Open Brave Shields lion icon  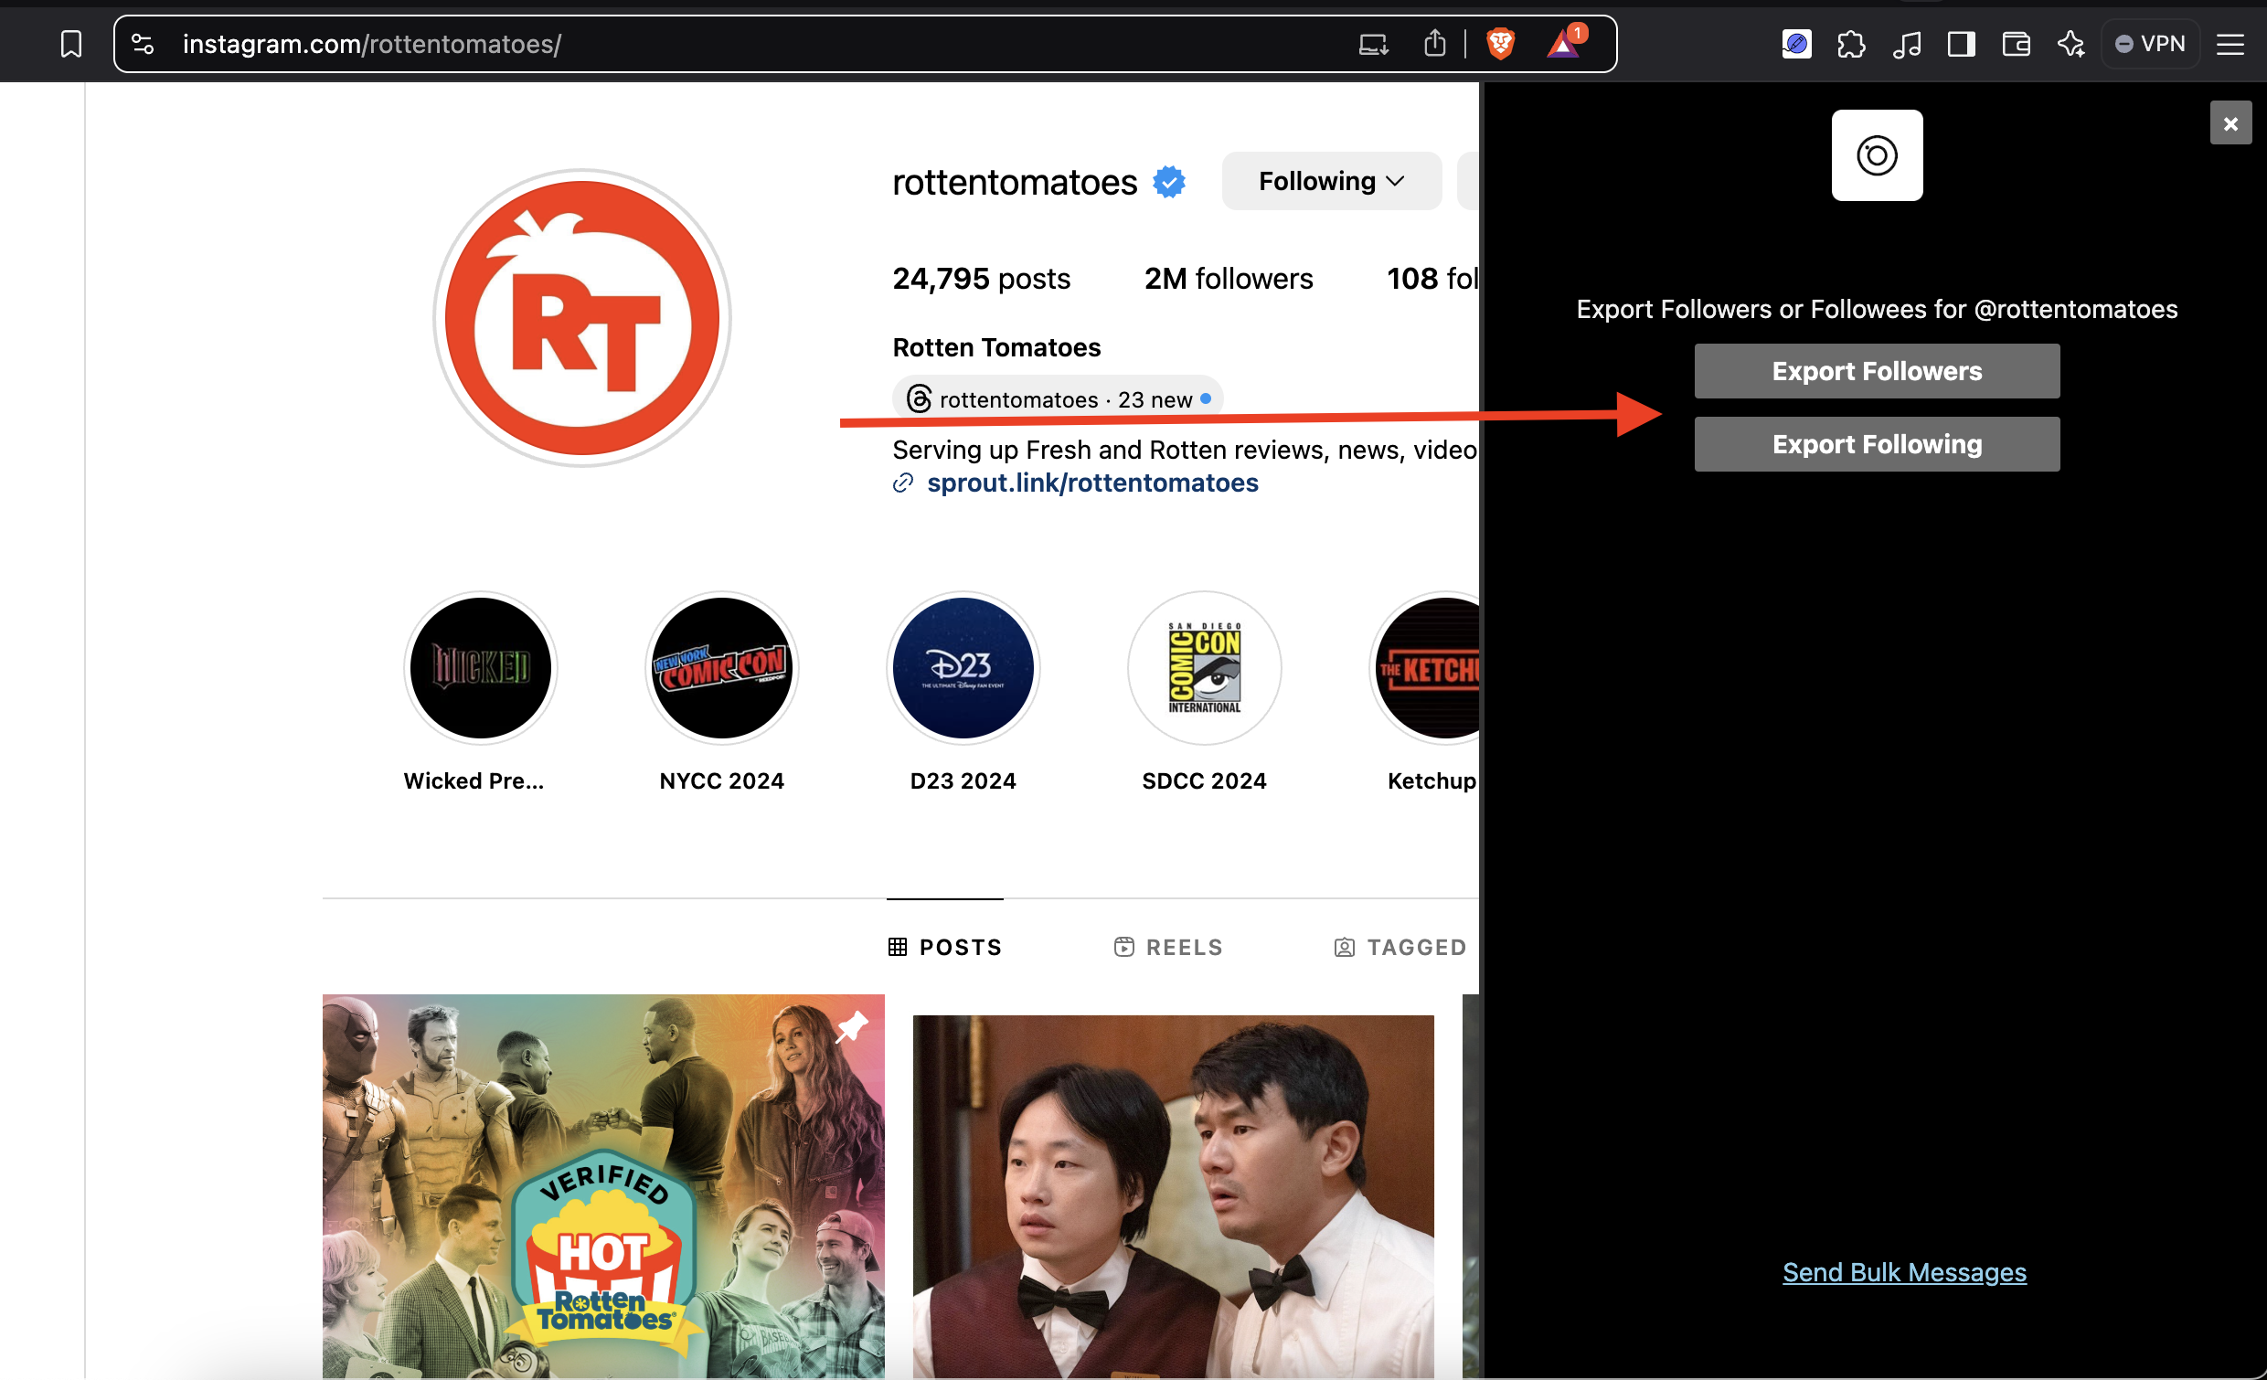click(x=1500, y=43)
